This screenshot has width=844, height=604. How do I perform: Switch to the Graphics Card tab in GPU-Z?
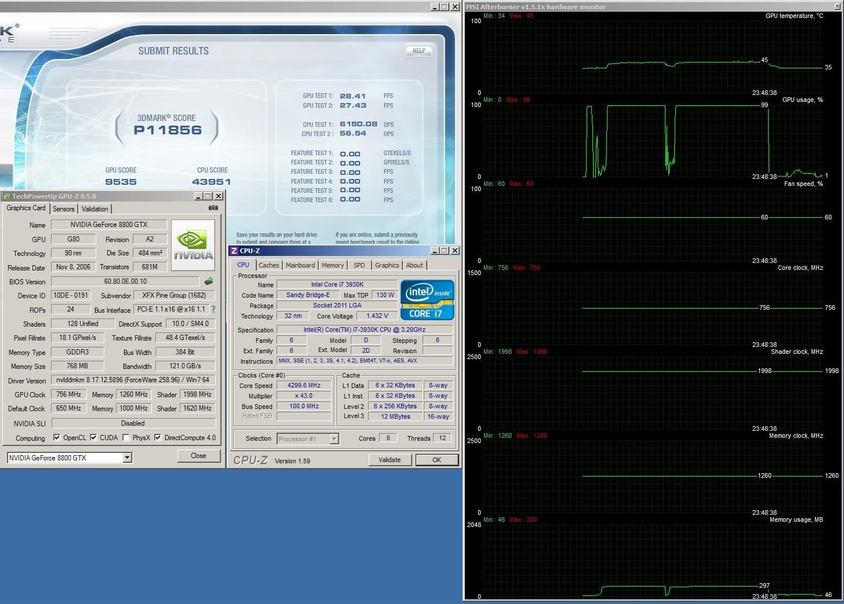(26, 208)
